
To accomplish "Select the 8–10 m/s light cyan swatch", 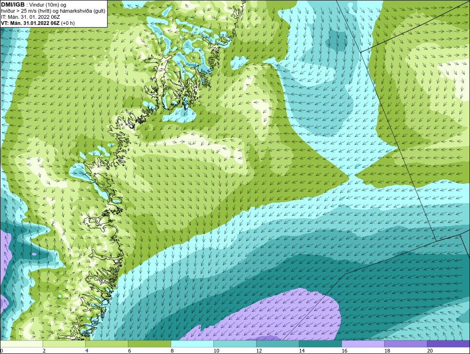I will pos(192,344).
